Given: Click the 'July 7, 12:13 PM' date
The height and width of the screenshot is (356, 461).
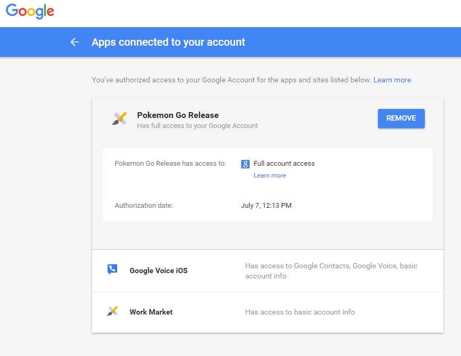Looking at the screenshot, I should (266, 206).
